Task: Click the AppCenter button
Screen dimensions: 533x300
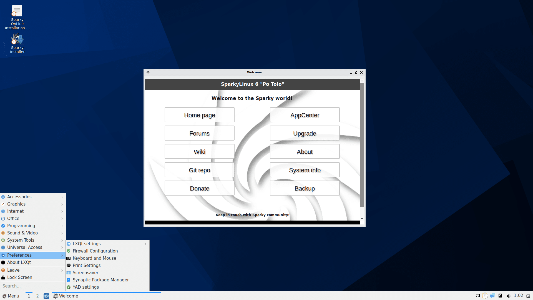Action: click(x=305, y=115)
